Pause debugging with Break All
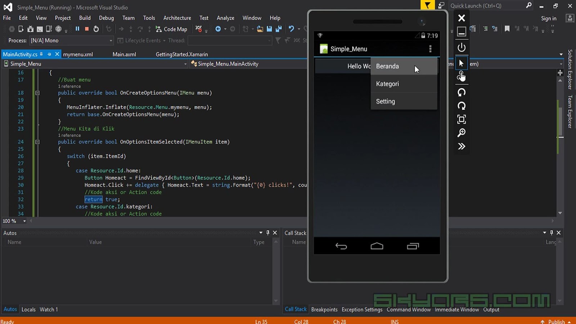Viewport: 576px width, 324px height. tap(77, 29)
